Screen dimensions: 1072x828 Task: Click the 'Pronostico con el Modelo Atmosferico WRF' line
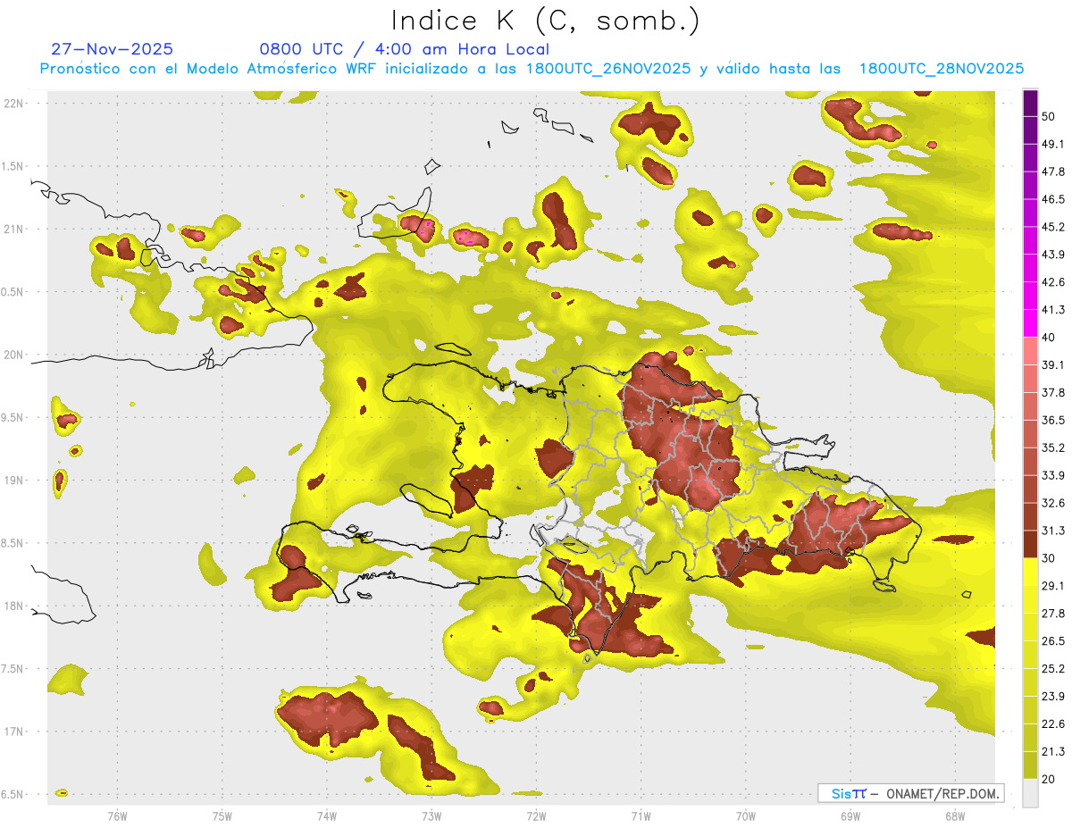tap(532, 69)
